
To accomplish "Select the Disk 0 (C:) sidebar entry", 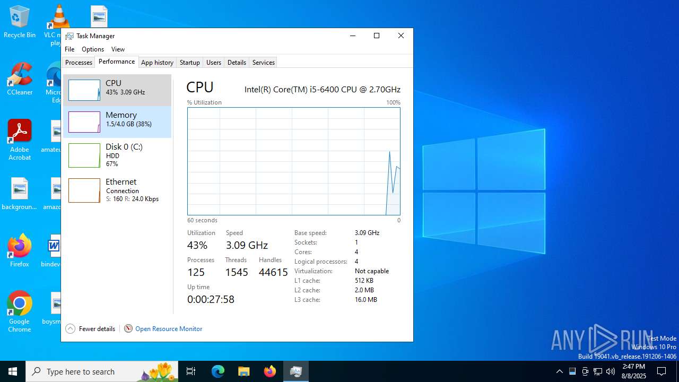I will 117,155.
